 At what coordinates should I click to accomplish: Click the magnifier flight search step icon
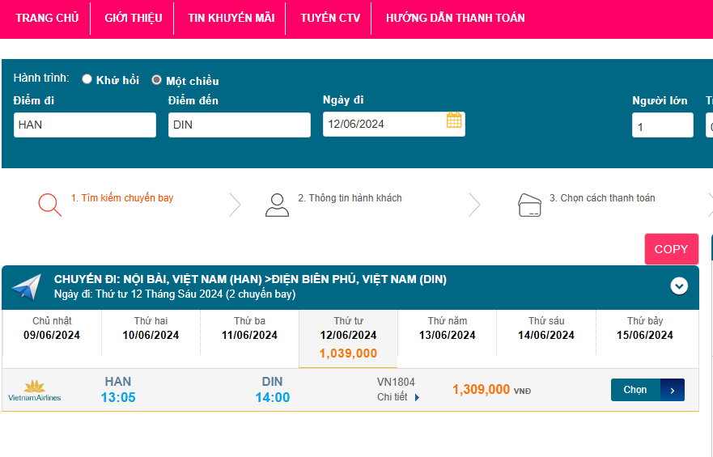tap(49, 205)
